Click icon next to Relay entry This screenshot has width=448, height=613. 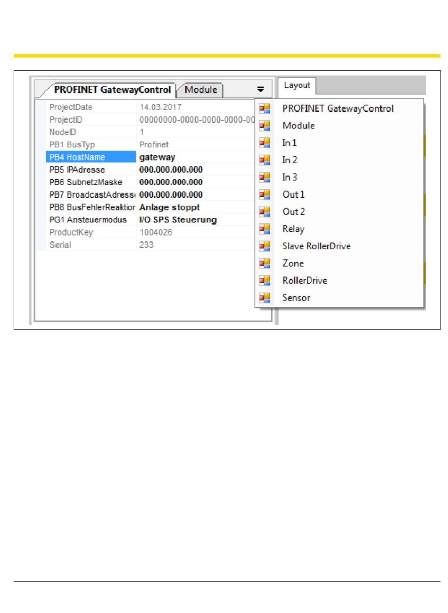pos(265,229)
